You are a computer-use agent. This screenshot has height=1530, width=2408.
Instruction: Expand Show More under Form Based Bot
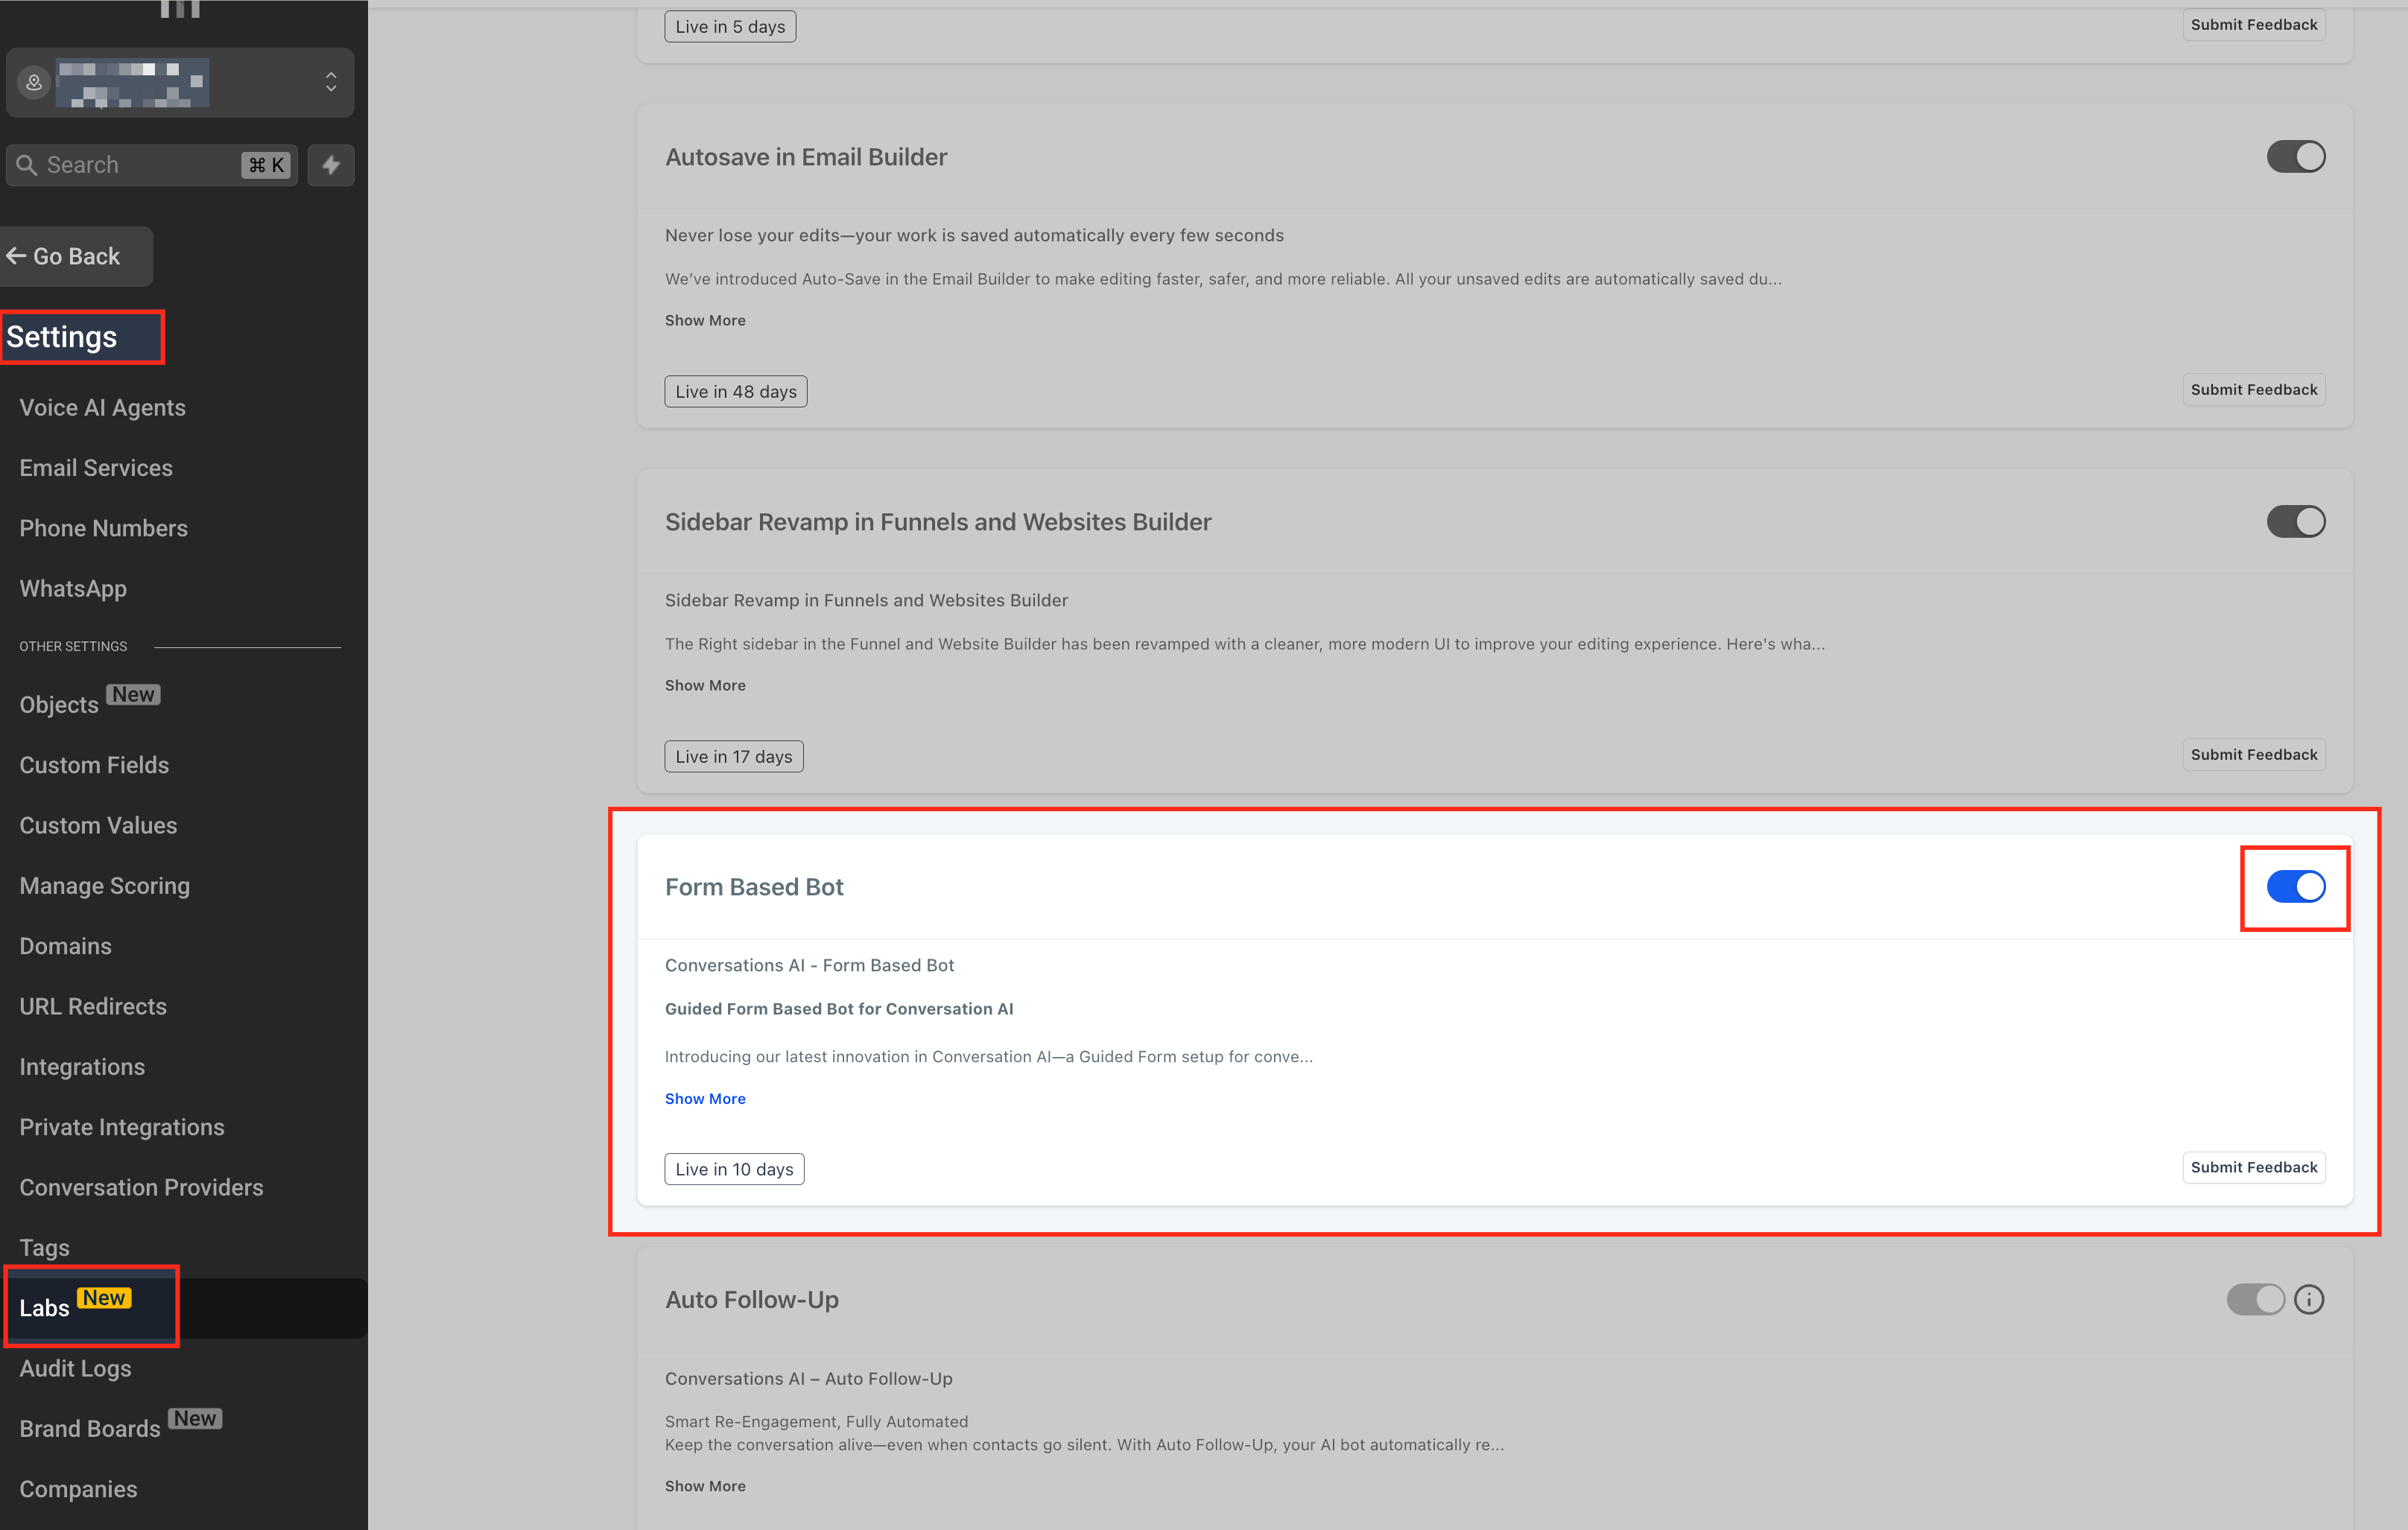pos(705,1098)
